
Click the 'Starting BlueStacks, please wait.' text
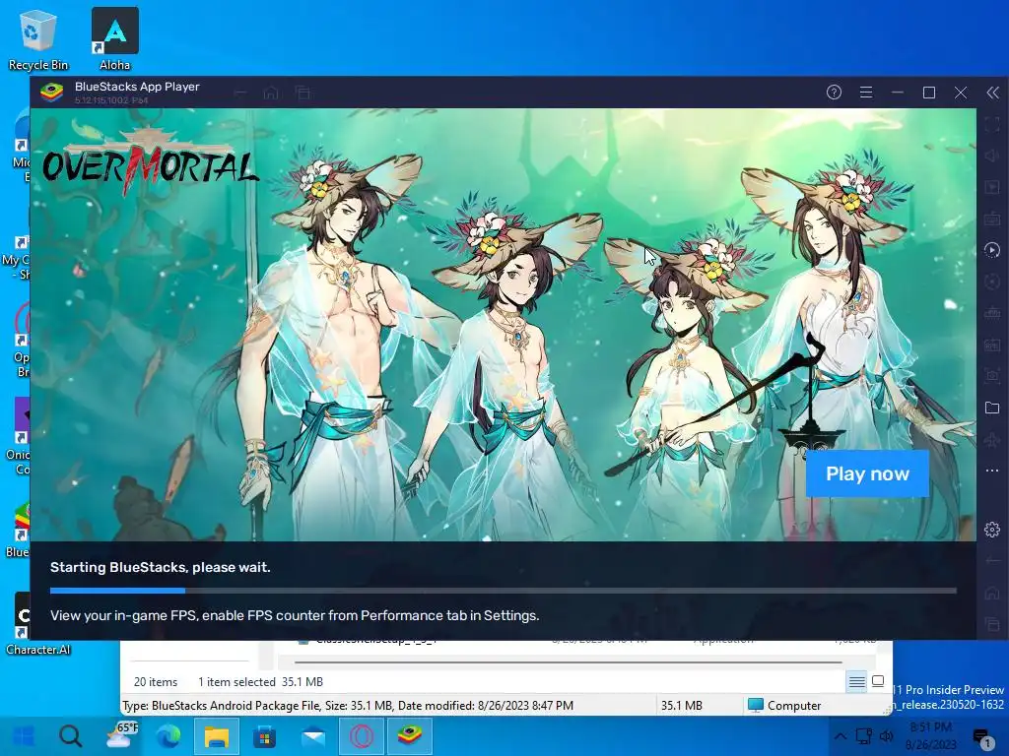click(x=161, y=567)
